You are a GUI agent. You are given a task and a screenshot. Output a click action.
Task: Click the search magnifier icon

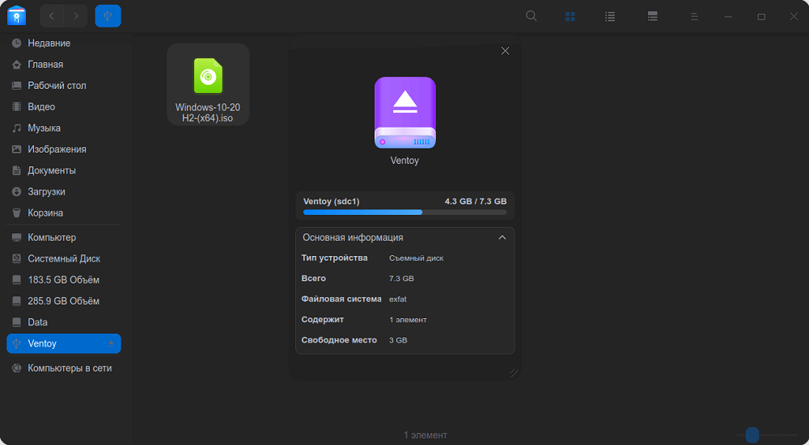click(532, 16)
